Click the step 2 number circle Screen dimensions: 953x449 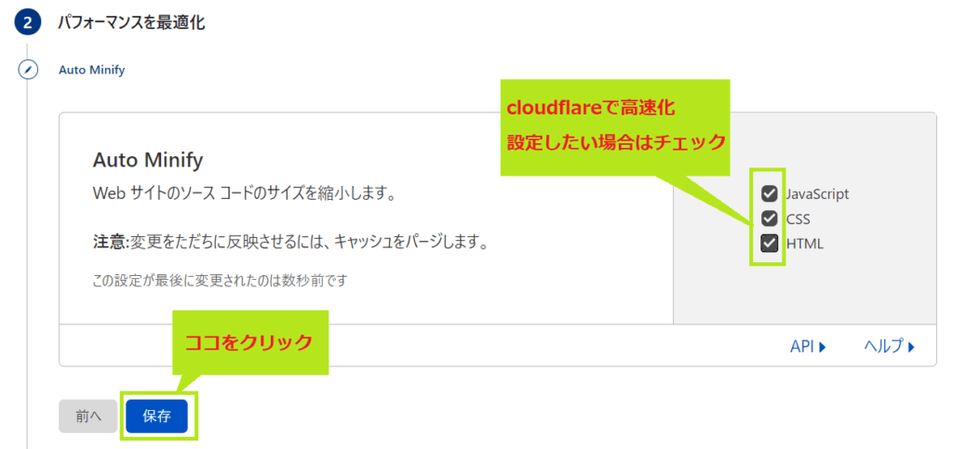(x=27, y=23)
